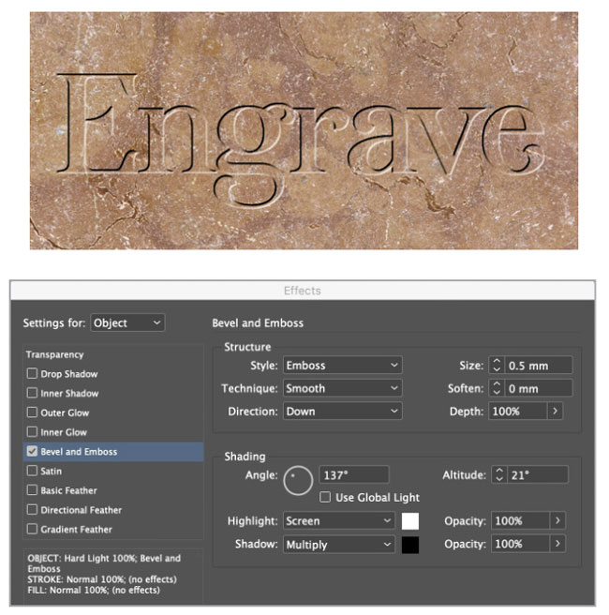Enable the Inner Shadow effect checkbox
609x615 pixels.
pos(32,393)
